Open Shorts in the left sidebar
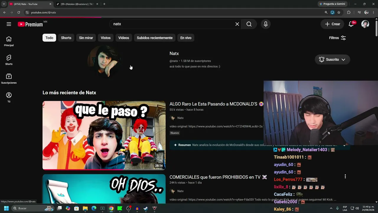Screen dimensions: 378x213 pos(9,60)
